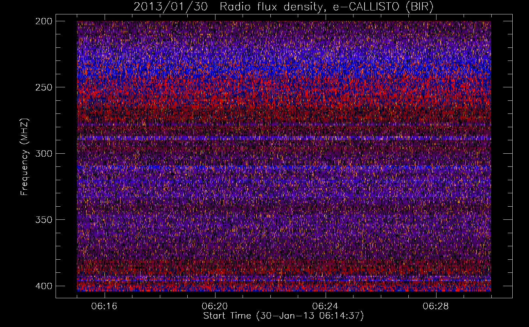Click the 250 frequency tick label

[x=43, y=87]
